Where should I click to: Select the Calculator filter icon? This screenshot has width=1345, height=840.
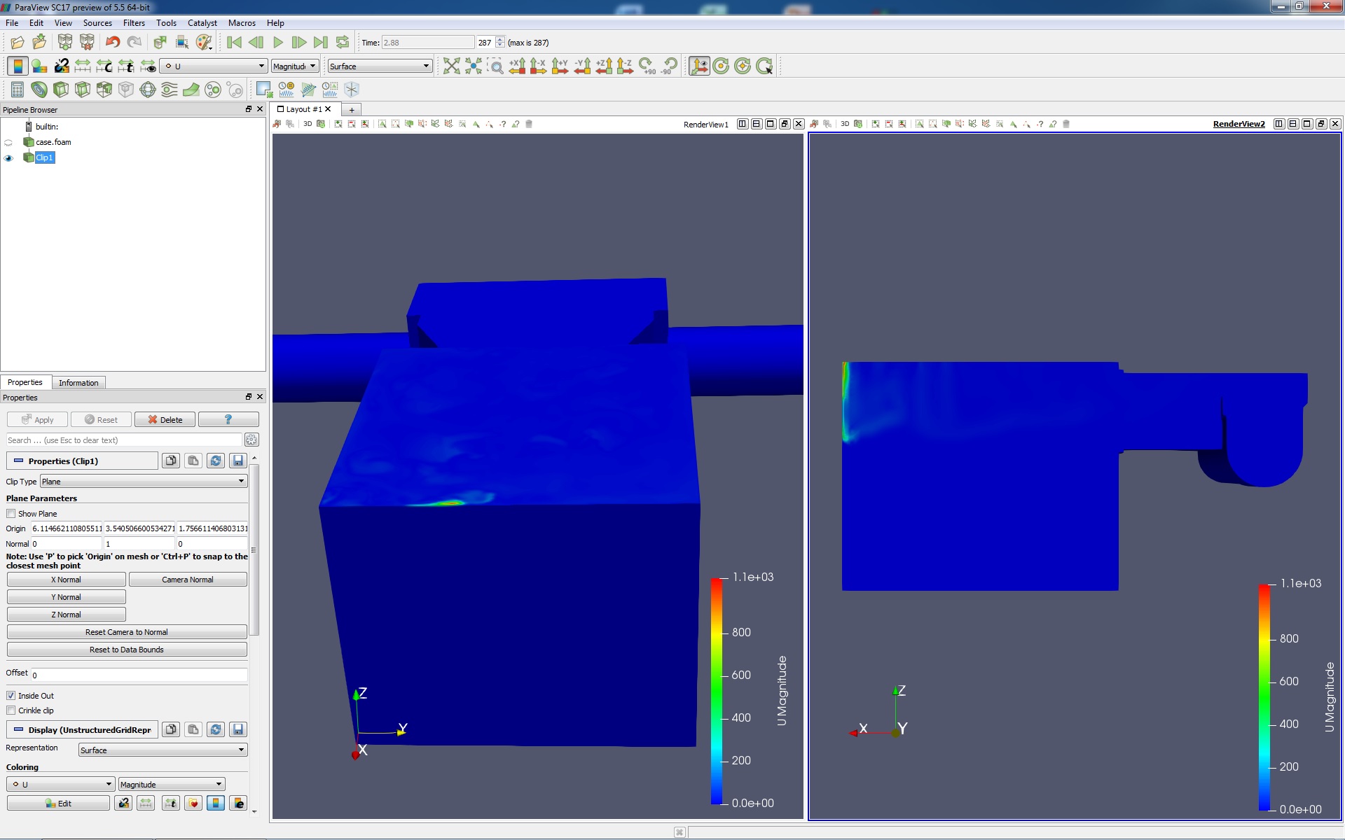click(x=17, y=90)
